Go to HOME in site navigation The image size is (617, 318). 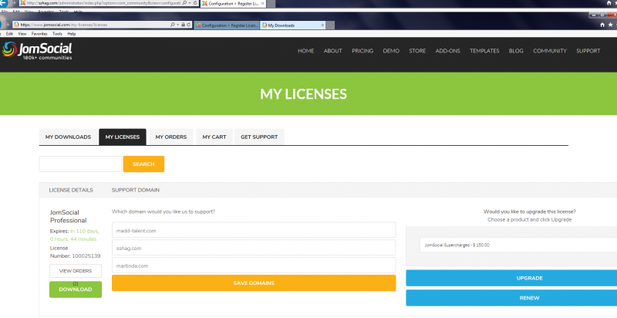(x=305, y=51)
